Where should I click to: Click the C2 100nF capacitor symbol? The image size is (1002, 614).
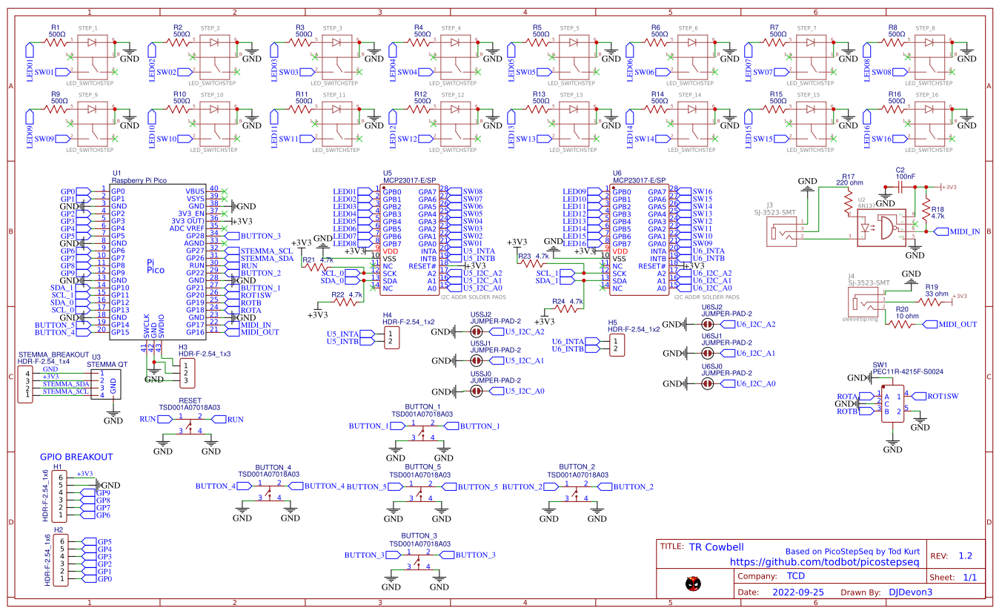click(x=900, y=188)
